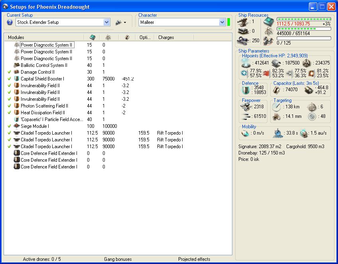This screenshot has height=264, width=338.
Task: Click the sensor strength icon showing 48
Action: tap(312, 117)
